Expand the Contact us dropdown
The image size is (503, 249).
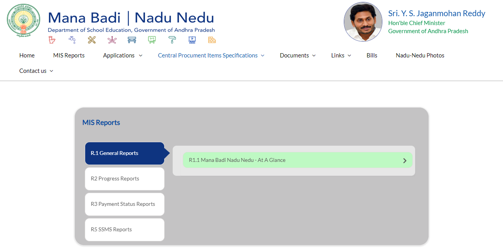click(36, 71)
